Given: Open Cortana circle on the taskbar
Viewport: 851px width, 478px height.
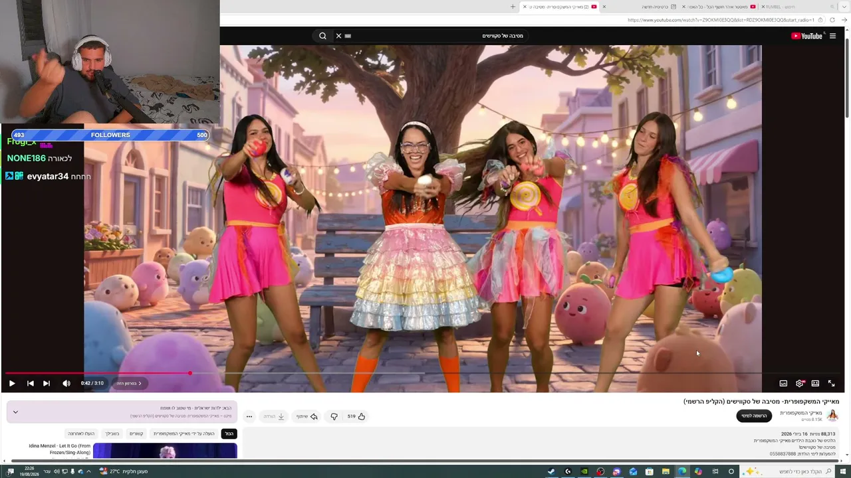Looking at the screenshot, I should [x=731, y=471].
